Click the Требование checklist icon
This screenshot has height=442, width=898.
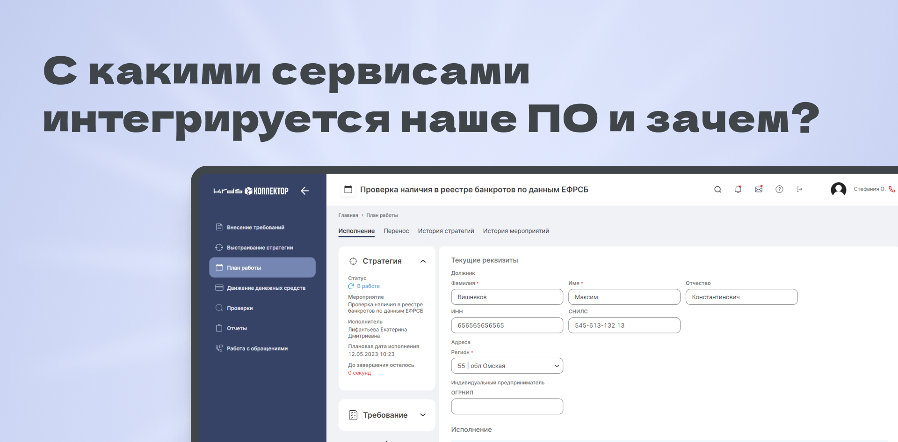pyautogui.click(x=353, y=415)
